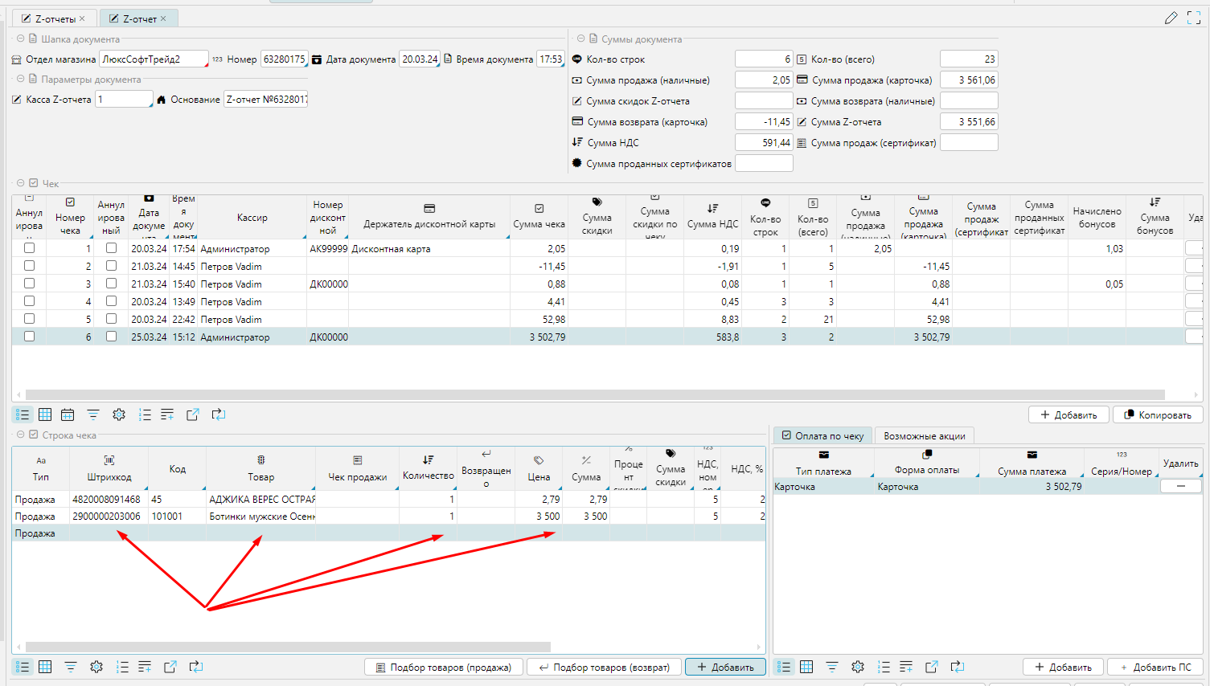The width and height of the screenshot is (1210, 686).
Task: Collapse the Суммы документа section
Action: (580, 39)
